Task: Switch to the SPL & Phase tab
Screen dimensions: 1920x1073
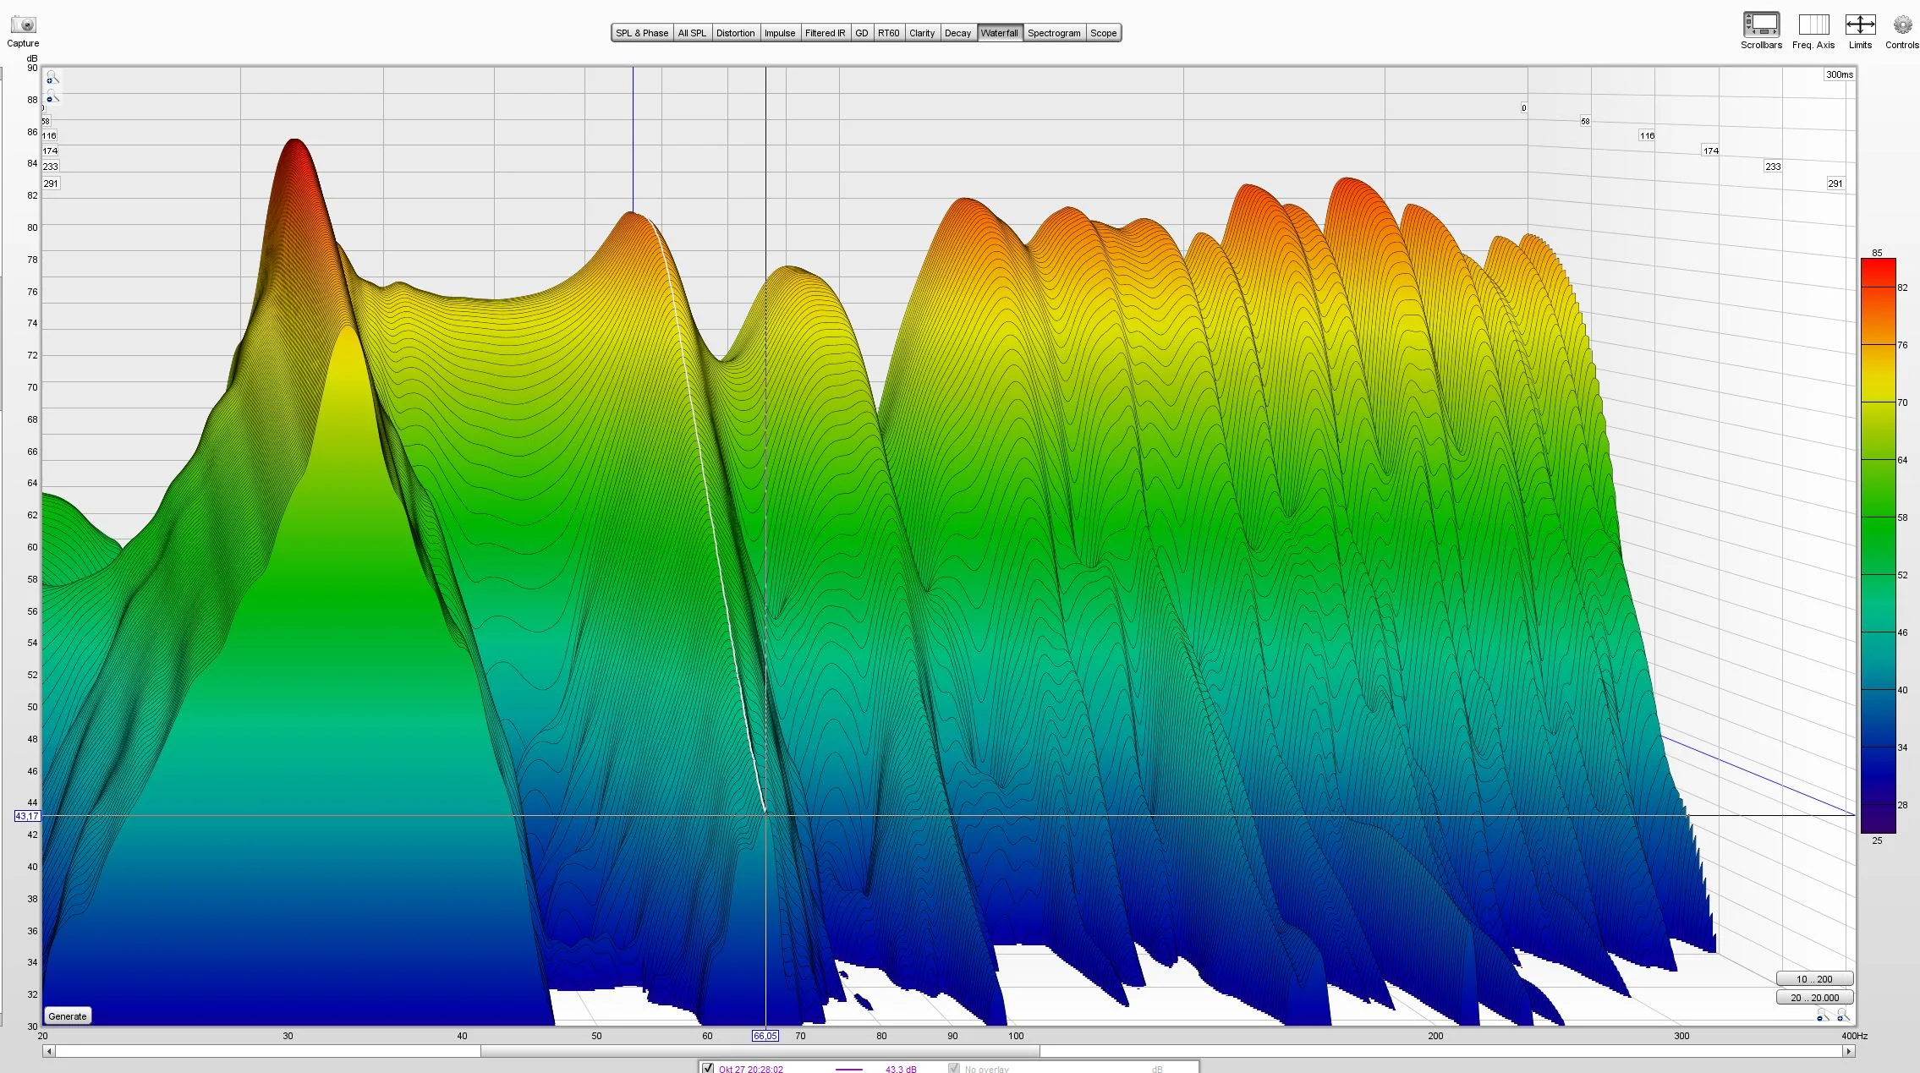Action: tap(642, 33)
